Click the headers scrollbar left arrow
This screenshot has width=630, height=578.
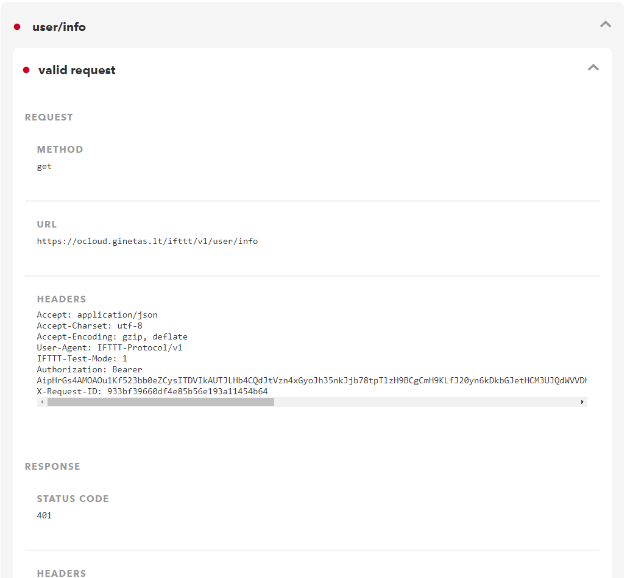[42, 402]
